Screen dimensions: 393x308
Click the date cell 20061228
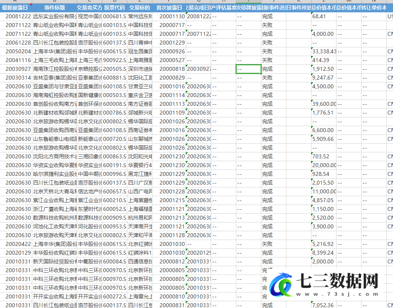pos(16,43)
